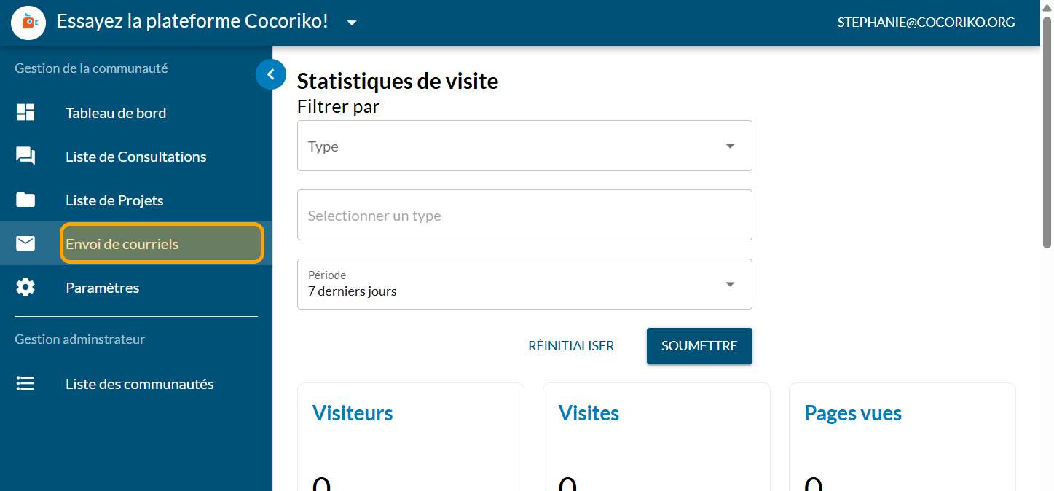Collapse the sidebar with the chevron button

tap(271, 74)
